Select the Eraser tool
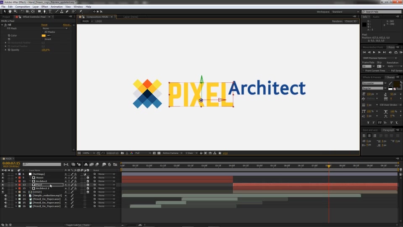This screenshot has width=403, height=227. point(67,11)
